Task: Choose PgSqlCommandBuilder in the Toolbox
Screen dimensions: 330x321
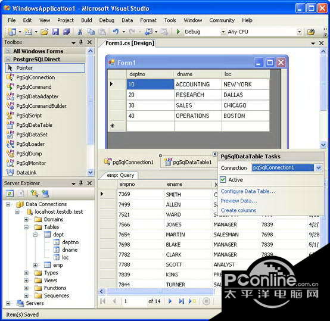Action: 41,106
